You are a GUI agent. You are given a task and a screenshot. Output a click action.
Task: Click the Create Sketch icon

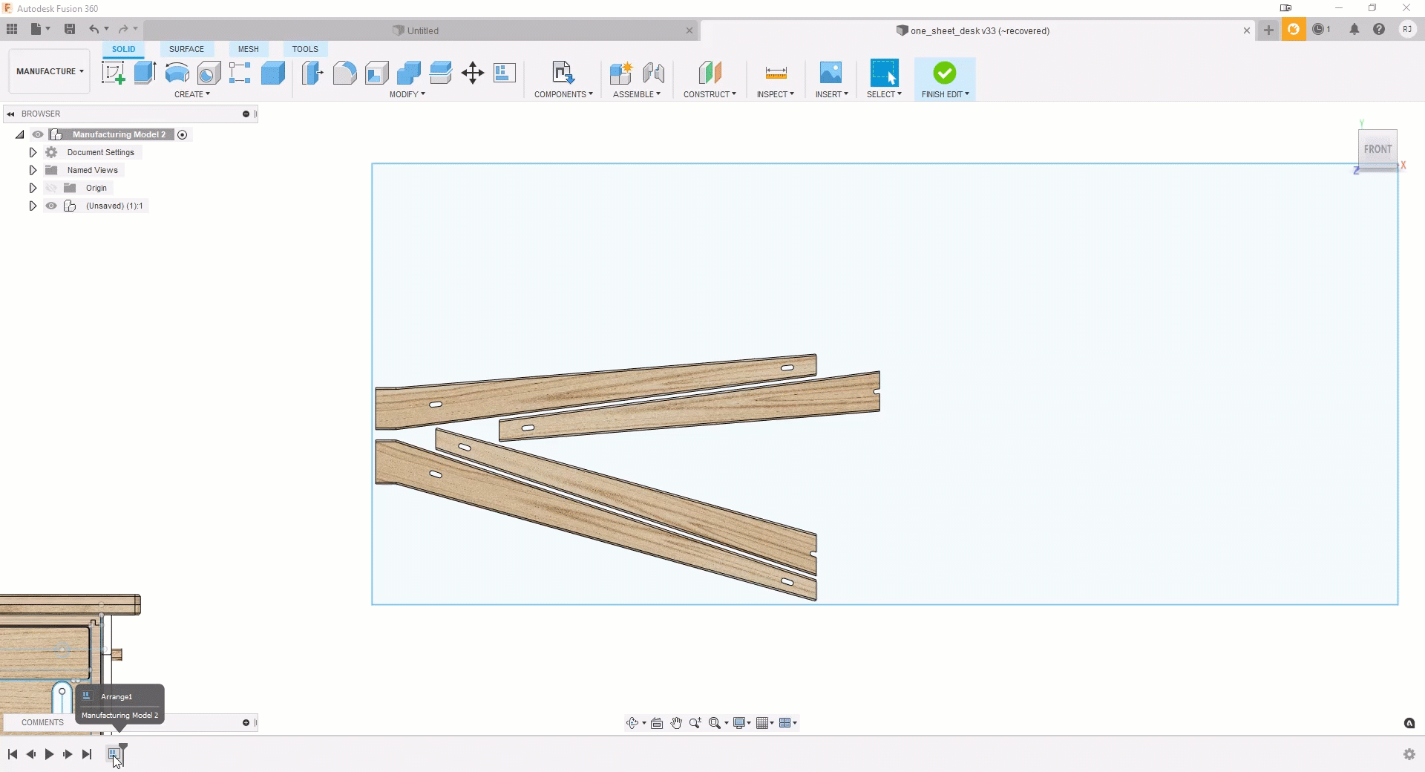coord(113,73)
